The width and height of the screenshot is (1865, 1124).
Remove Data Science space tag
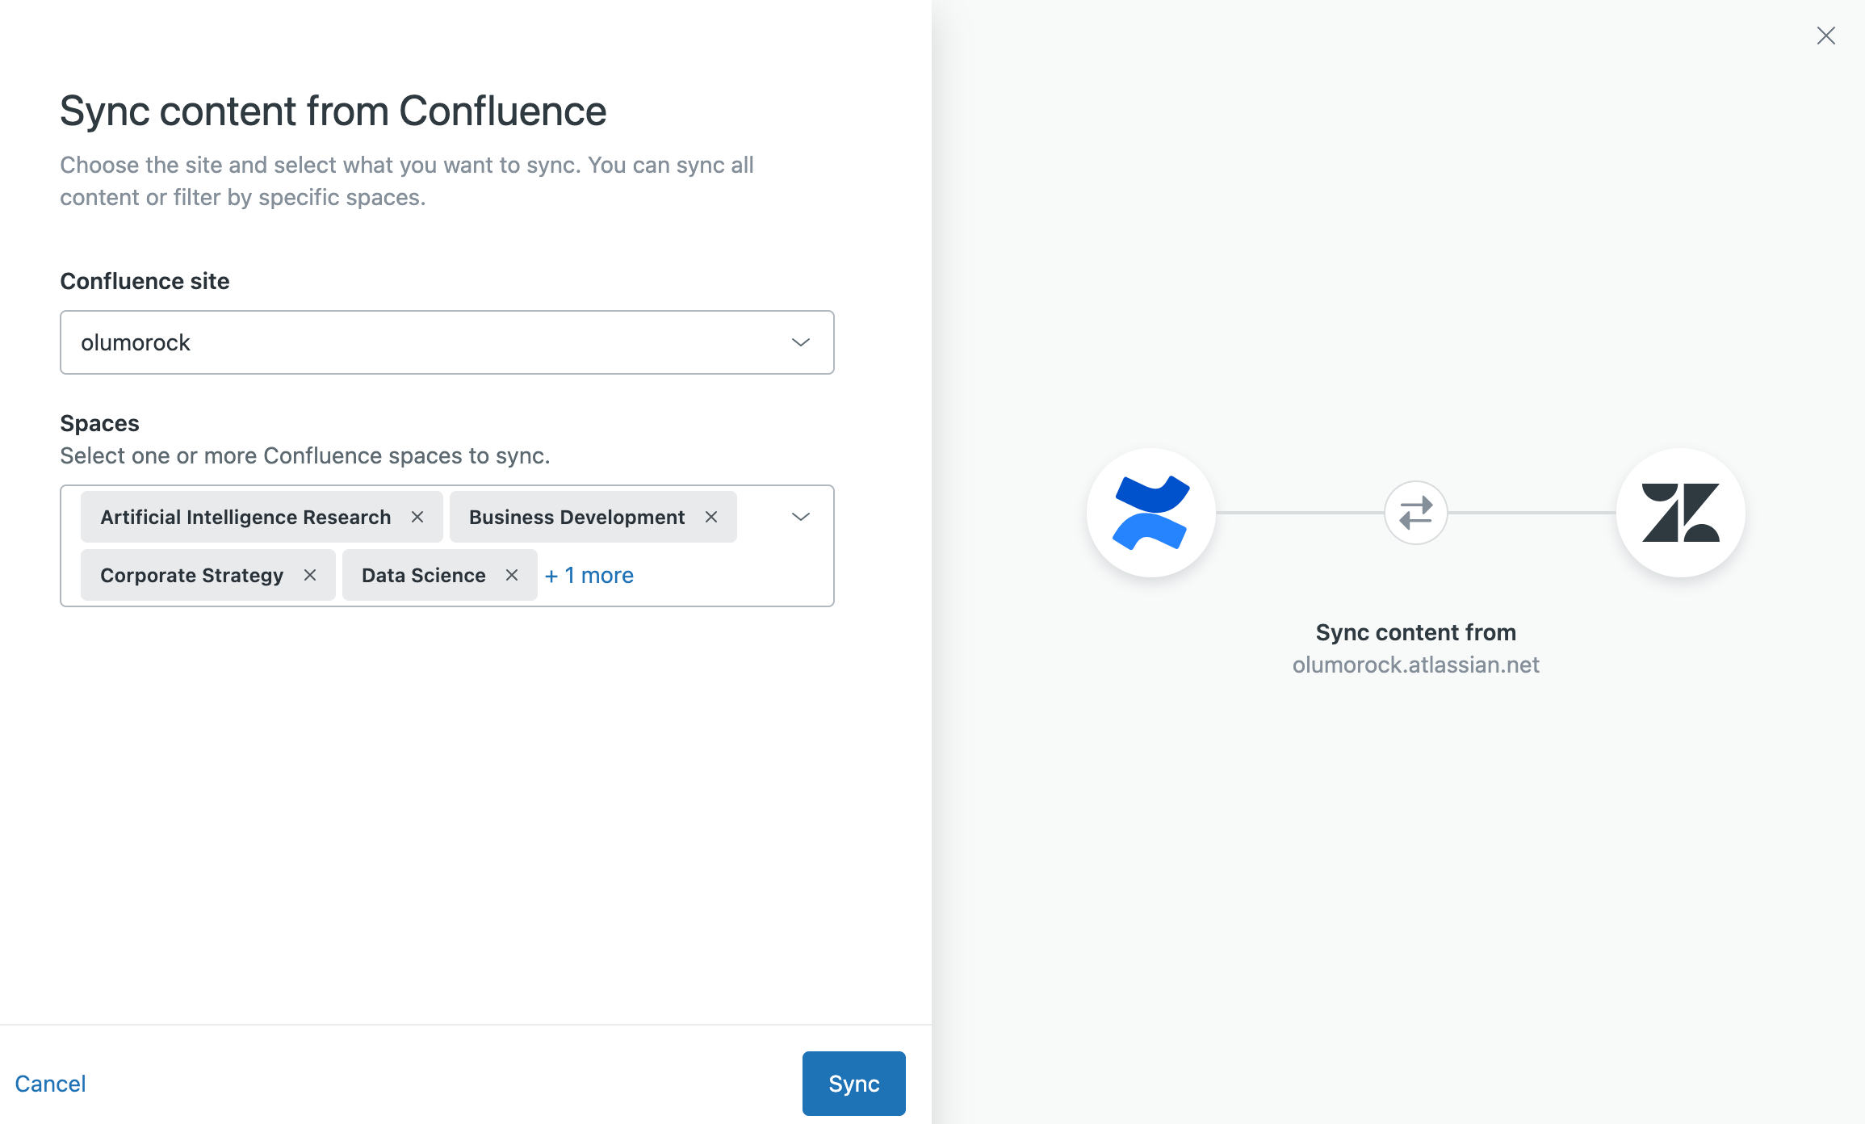coord(512,575)
